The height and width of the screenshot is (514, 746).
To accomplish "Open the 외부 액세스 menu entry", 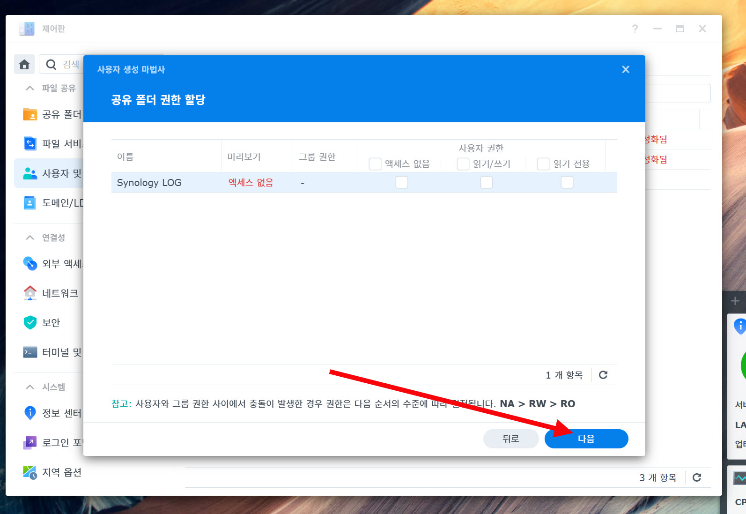I will coord(63,263).
